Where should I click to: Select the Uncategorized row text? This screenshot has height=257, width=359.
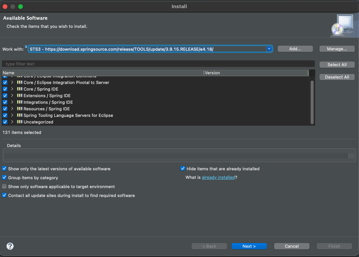[38, 122]
